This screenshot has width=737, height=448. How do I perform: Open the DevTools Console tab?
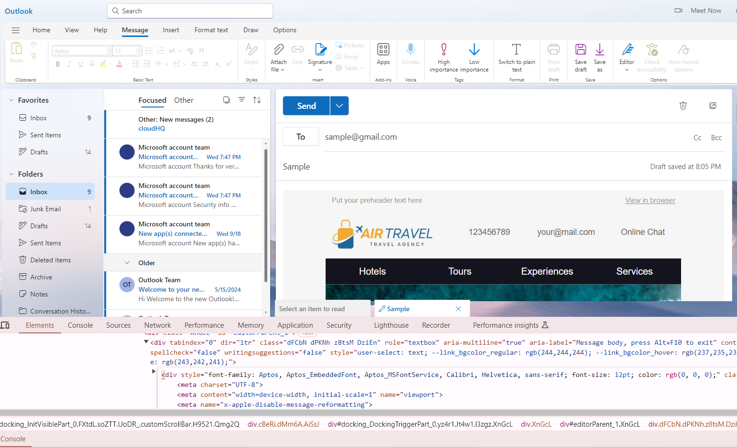coord(80,325)
